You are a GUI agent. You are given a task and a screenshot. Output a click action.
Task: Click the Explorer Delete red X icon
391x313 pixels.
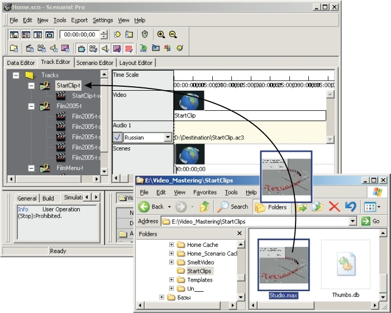[334, 207]
